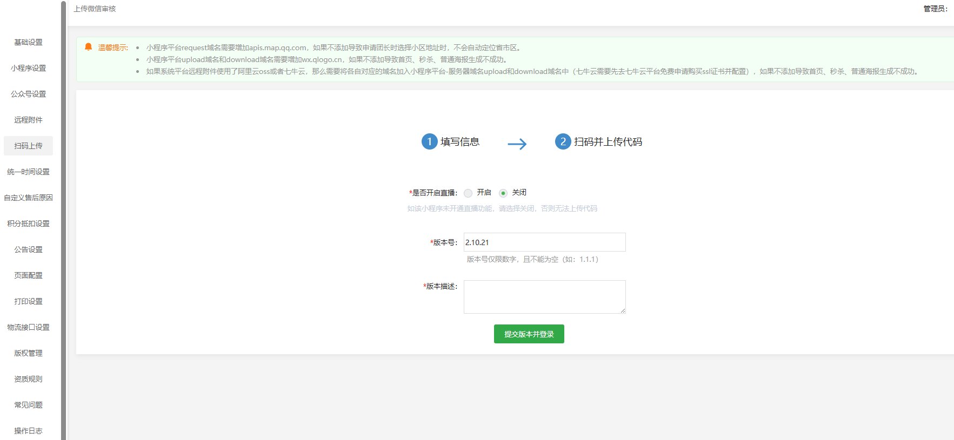Go to 公众号设置 menu item

click(28, 94)
